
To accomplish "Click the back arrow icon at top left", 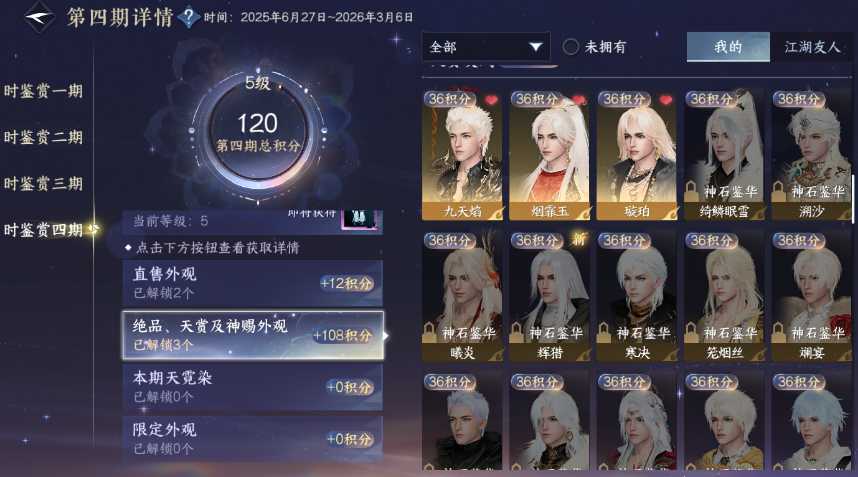I will [40, 17].
